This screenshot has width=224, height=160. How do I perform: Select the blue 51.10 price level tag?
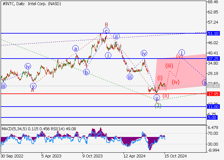[213, 33]
